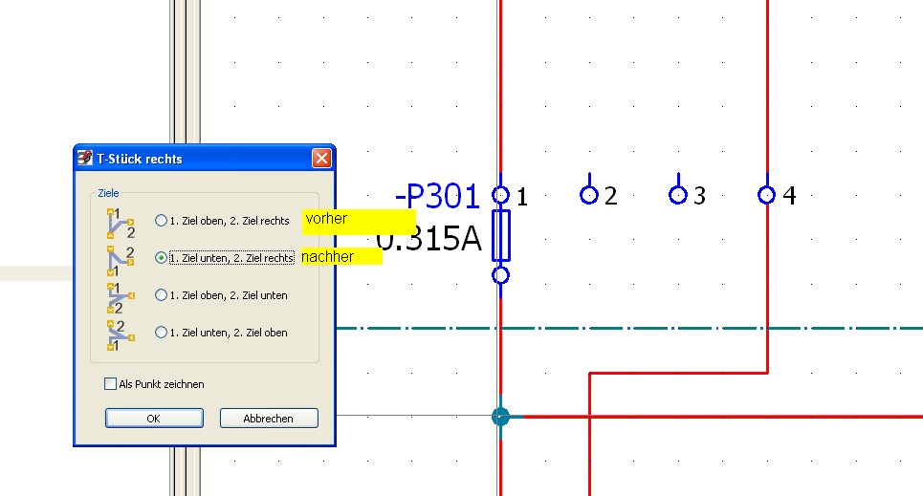
Task: Select the teal T-junction connection point
Action: [500, 417]
